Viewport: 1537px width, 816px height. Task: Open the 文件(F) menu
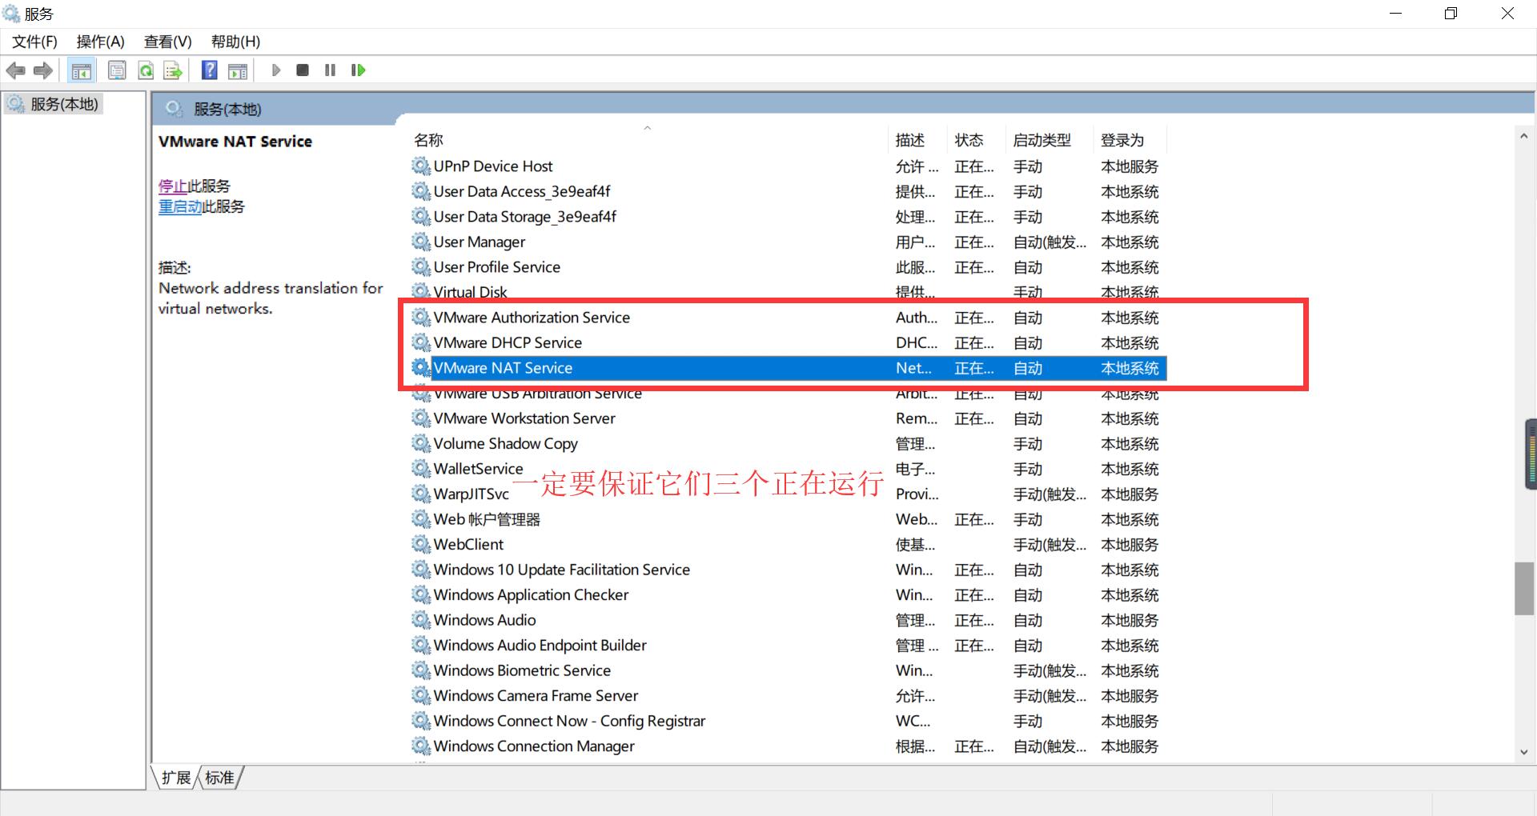tap(34, 42)
